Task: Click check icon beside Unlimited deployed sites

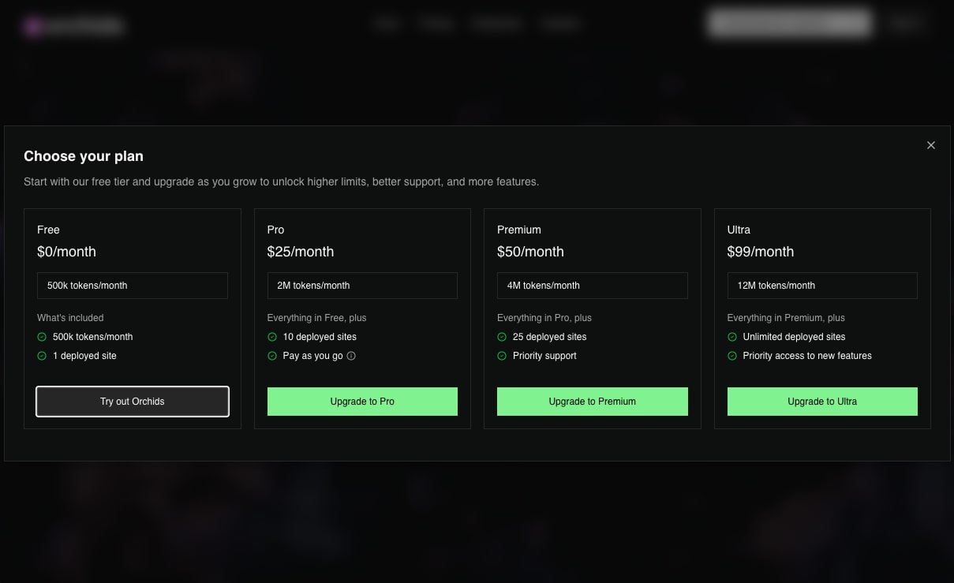Action: click(x=732, y=337)
